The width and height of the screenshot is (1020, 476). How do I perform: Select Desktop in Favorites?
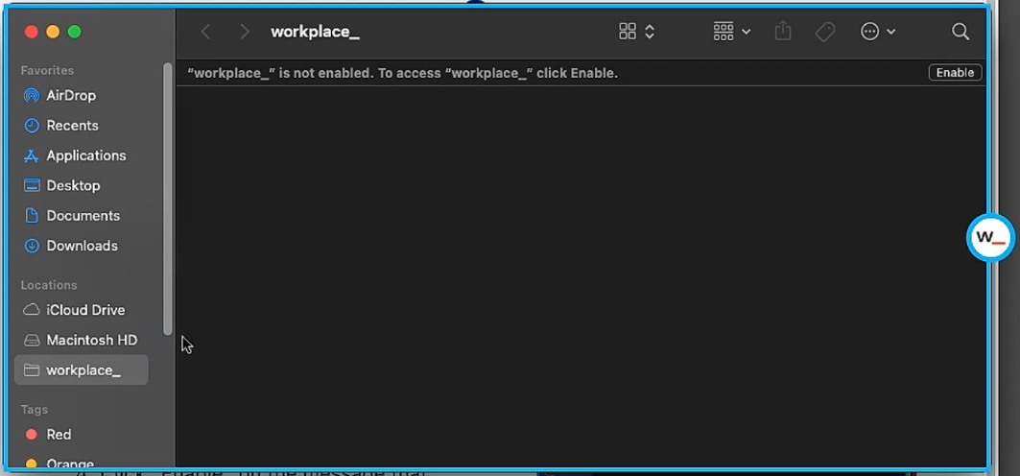[73, 185]
